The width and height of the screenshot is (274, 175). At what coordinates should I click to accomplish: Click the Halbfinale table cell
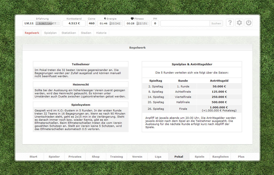pyautogui.click(x=183, y=102)
